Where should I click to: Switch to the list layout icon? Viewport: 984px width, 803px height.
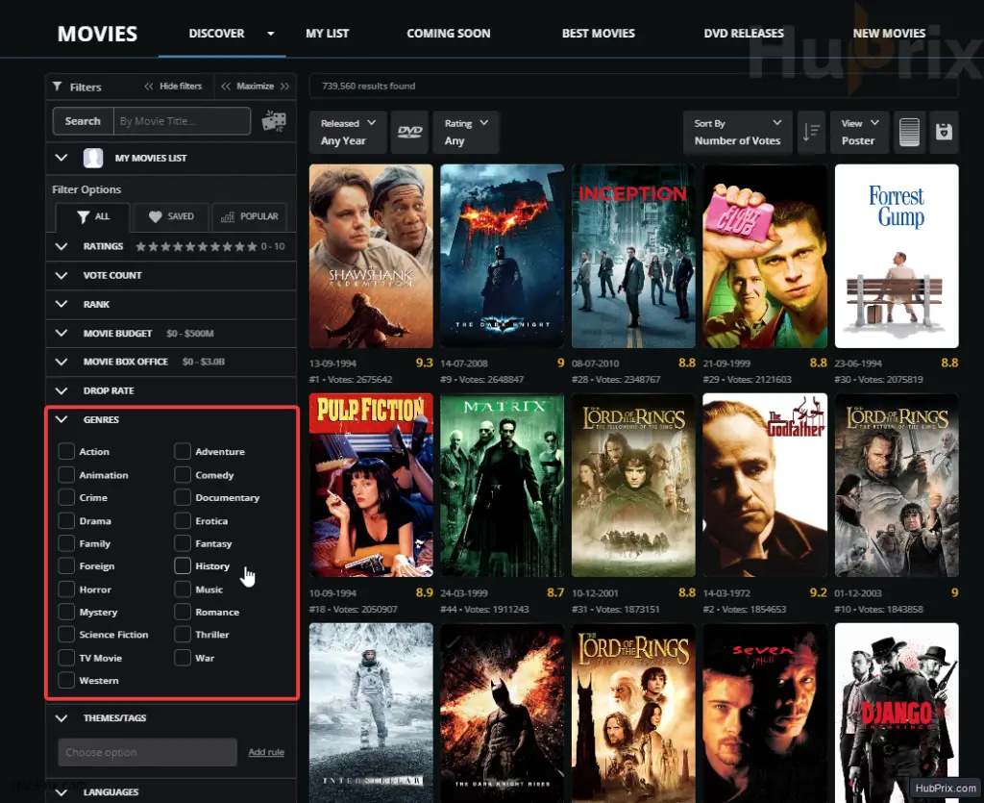coord(909,132)
